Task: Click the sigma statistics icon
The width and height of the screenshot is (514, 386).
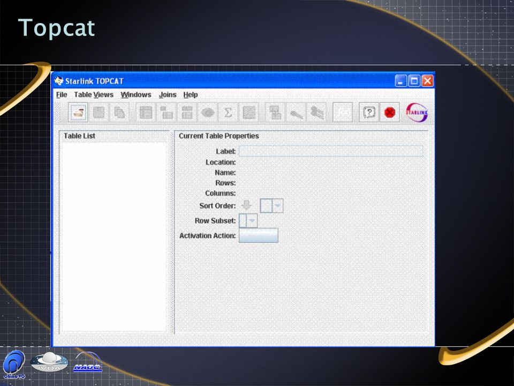Action: 228,113
